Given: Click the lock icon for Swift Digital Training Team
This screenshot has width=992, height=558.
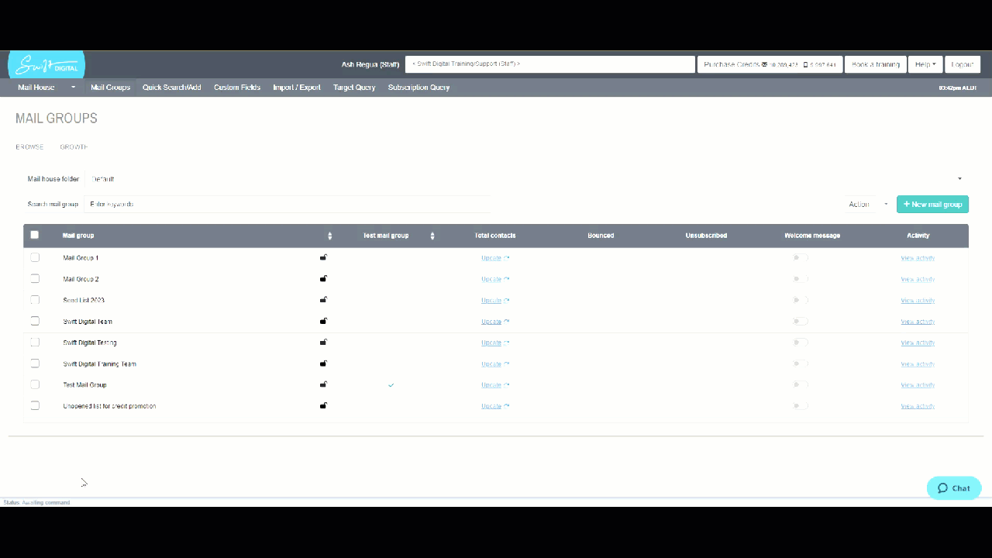Looking at the screenshot, I should (x=323, y=363).
